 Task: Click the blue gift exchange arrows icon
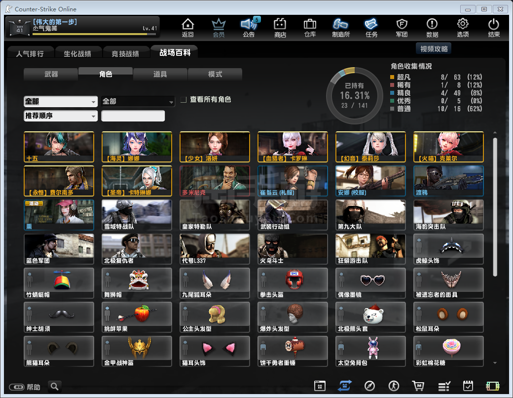click(x=344, y=386)
